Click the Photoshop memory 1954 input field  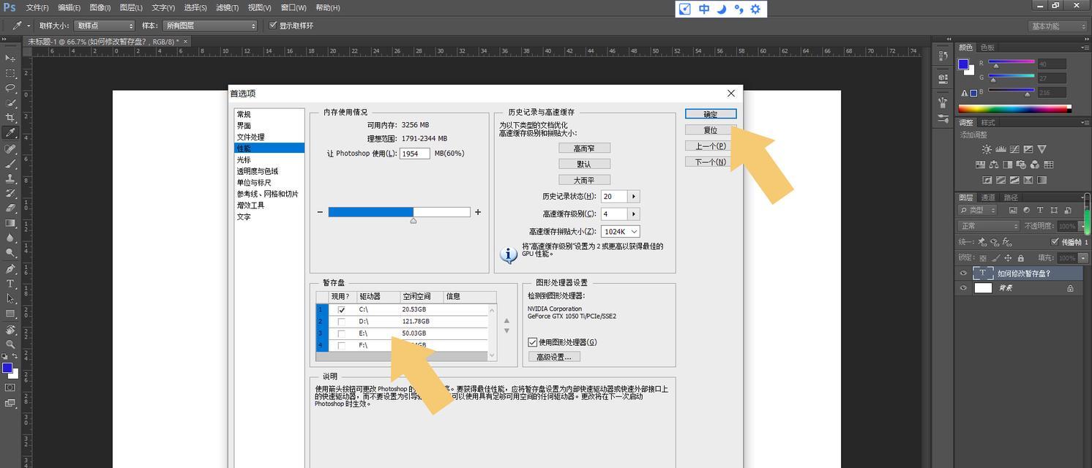coord(414,154)
